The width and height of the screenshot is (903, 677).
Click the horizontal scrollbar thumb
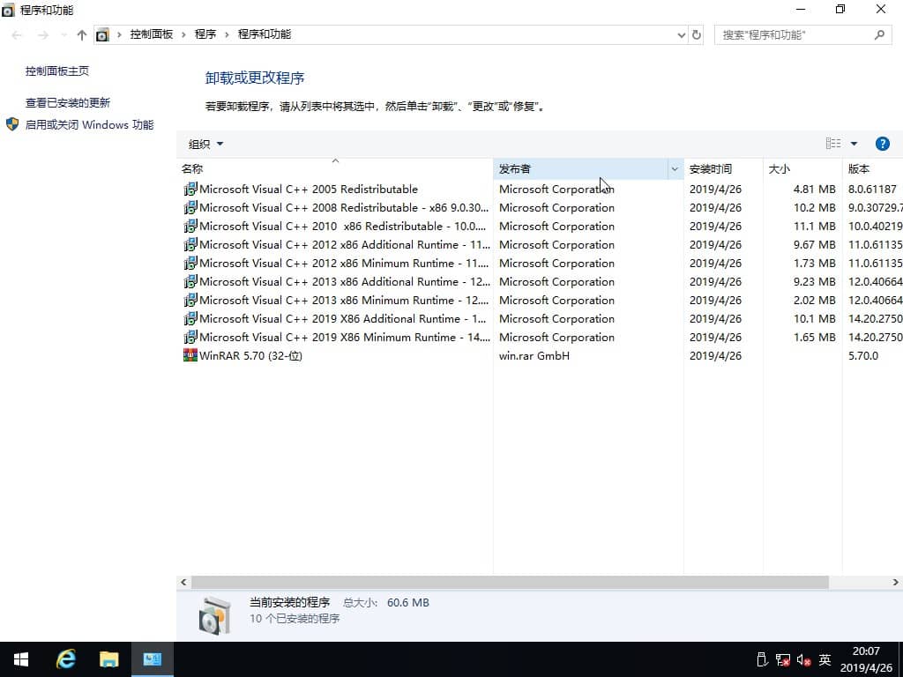coord(510,582)
